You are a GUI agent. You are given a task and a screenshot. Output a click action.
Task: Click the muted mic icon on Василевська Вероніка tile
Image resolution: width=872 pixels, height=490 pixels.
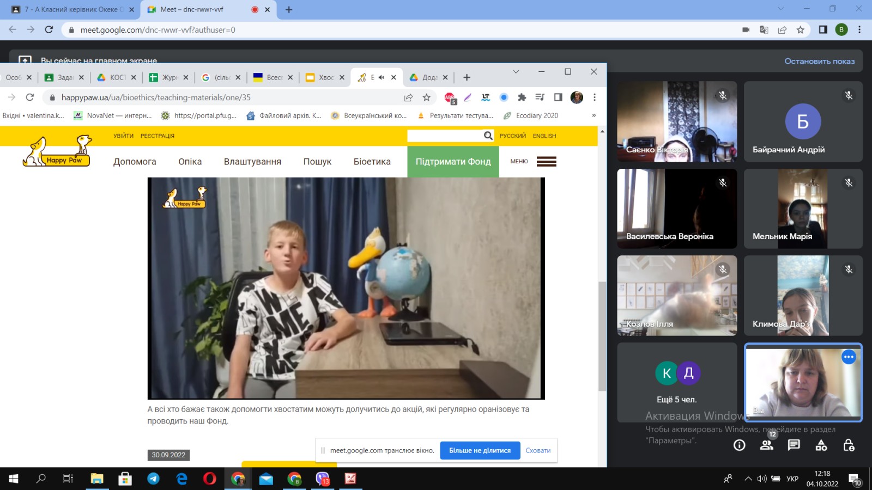pos(723,182)
